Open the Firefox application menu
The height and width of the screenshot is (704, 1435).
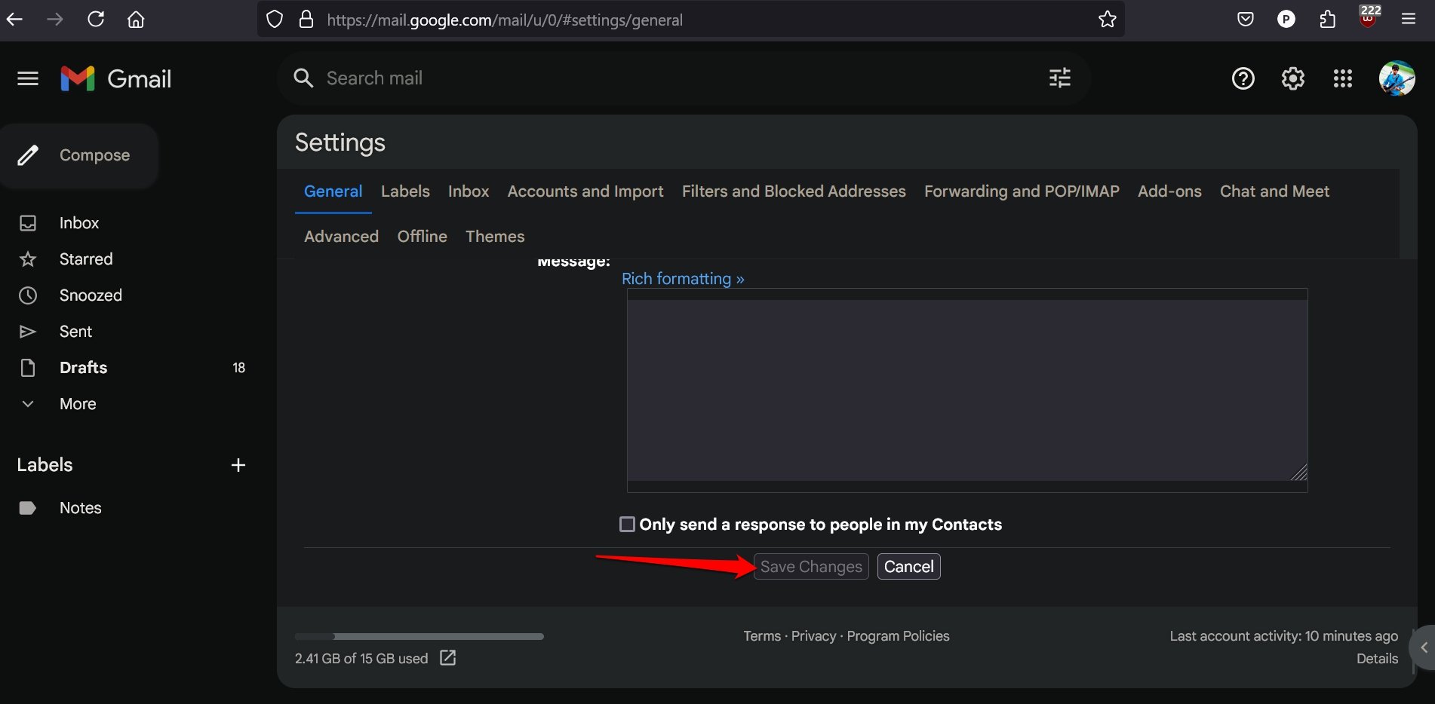[x=1409, y=20]
